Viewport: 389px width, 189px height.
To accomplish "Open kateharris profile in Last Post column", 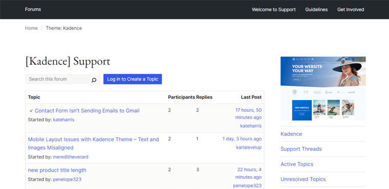I will (x=251, y=126).
